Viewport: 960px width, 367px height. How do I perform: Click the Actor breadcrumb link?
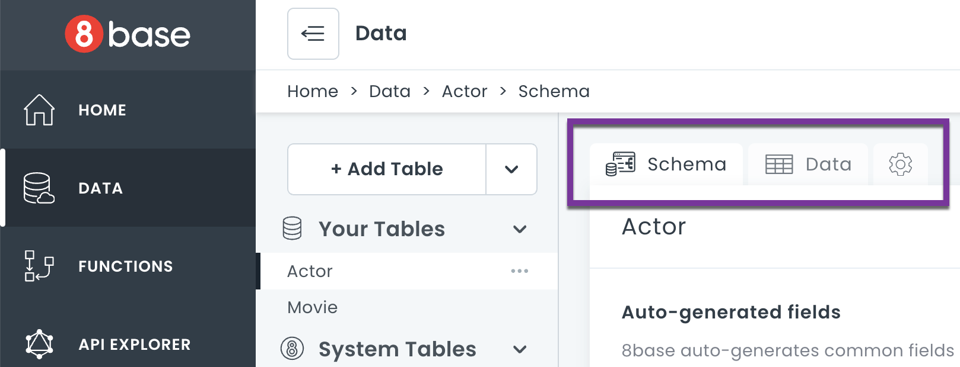tap(464, 91)
